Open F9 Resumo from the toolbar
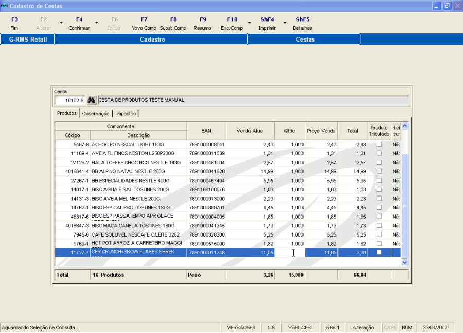Image resolution: width=463 pixels, height=333 pixels. coord(202,24)
